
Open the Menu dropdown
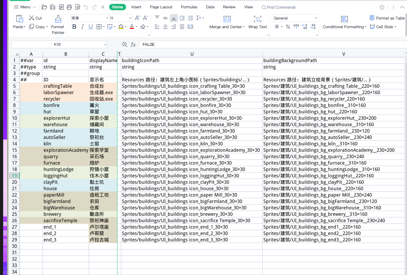[x=25, y=7]
